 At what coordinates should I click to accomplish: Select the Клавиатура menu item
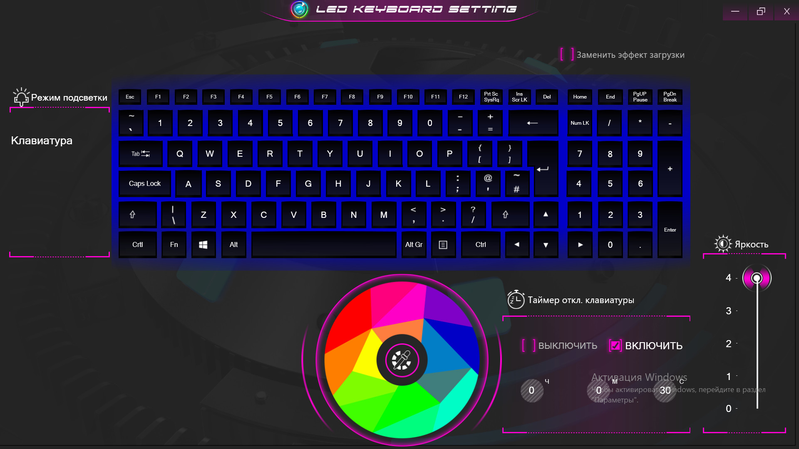[42, 141]
